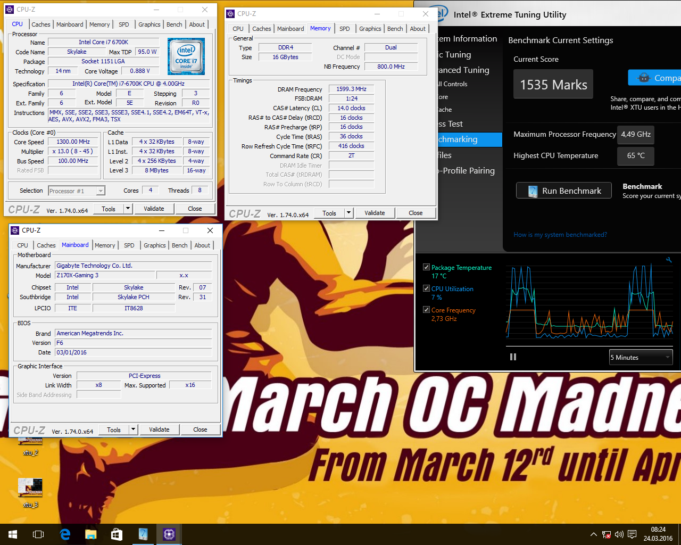
Task: Open the Tools dropdown arrow in Mainboard window
Action: click(x=133, y=430)
